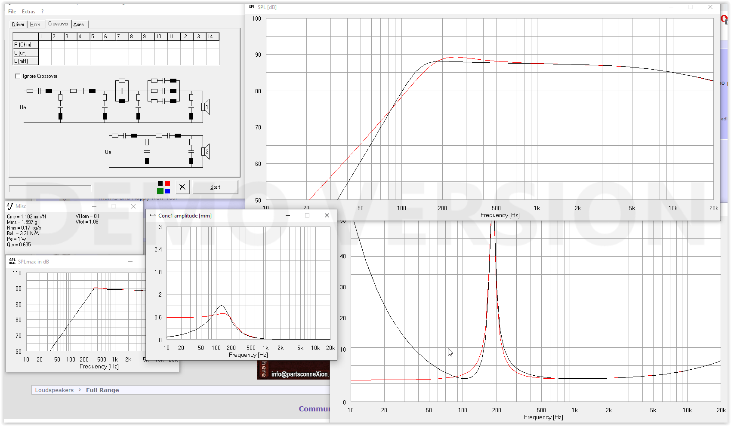Pick the blue curve color swatch

pos(168,191)
